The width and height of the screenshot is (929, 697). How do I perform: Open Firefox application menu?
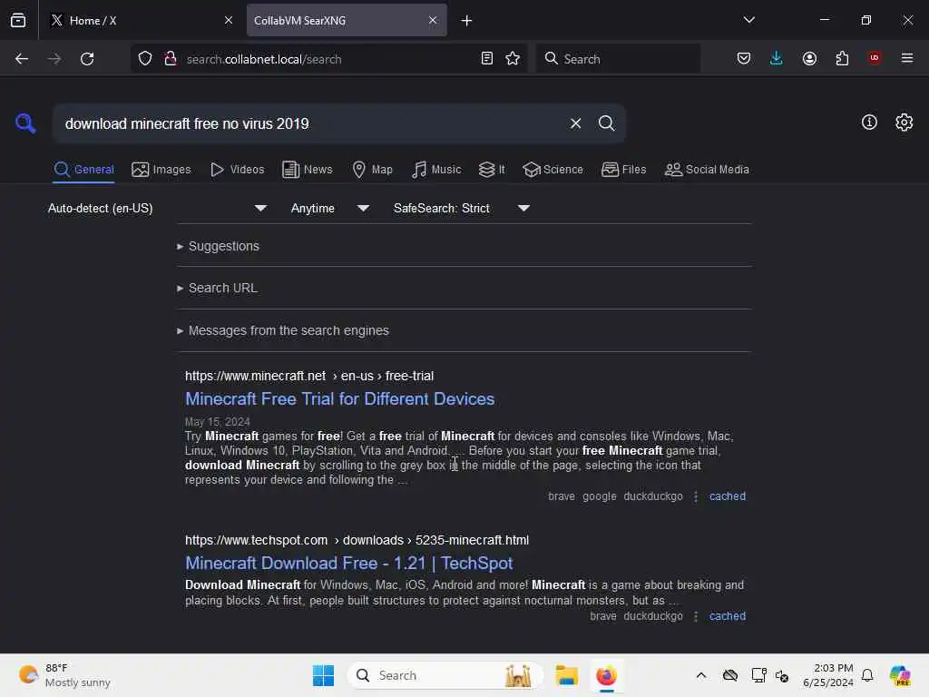point(907,58)
